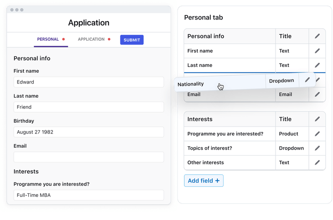Screen dimensions: 333x220
Task: Focus the Last name input box
Action: point(89,107)
